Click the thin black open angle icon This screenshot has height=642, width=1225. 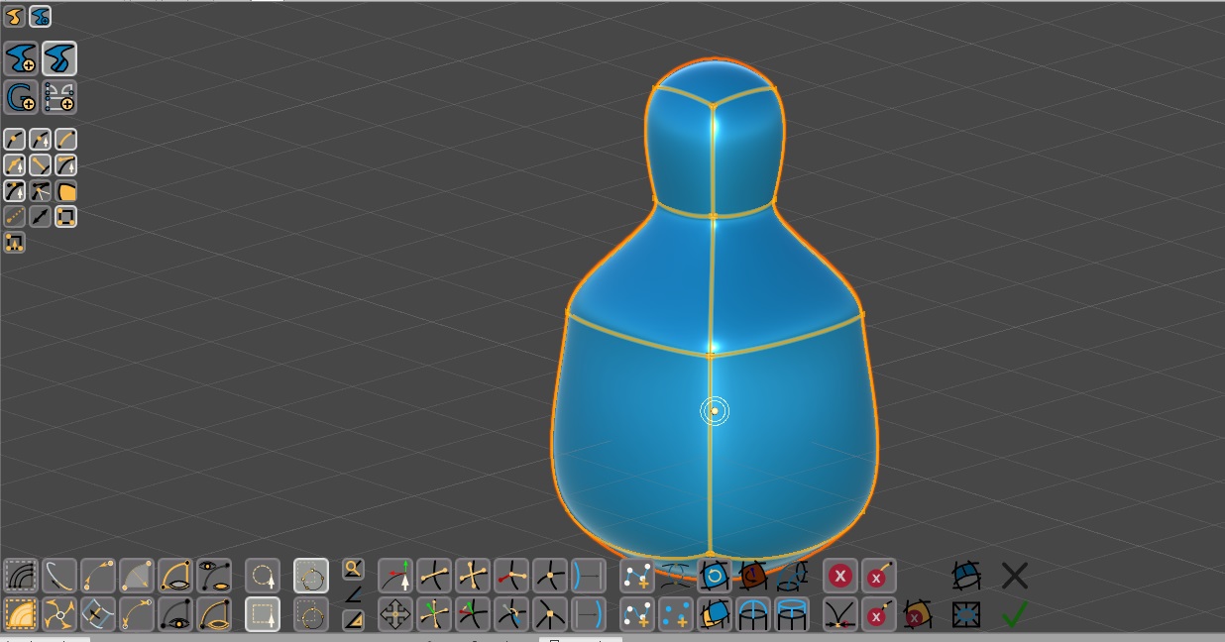point(352,594)
